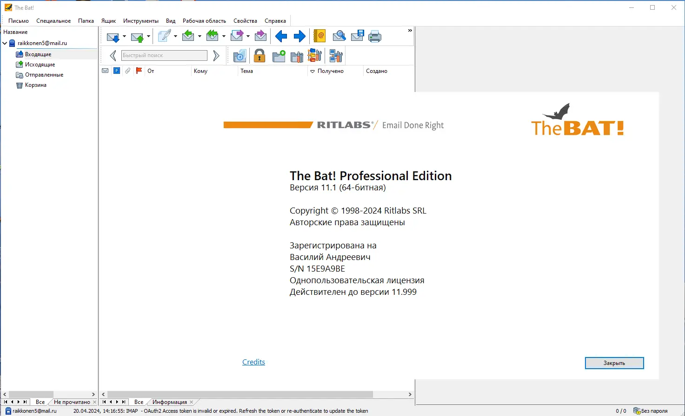This screenshot has height=416, width=685.
Task: Open the 'Вид' menu
Action: click(171, 21)
